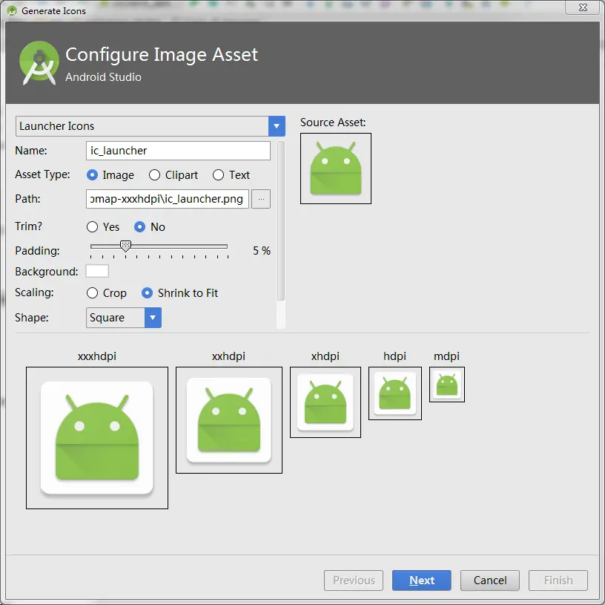This screenshot has width=605, height=605.
Task: Click the xxxhdpi preview thumbnail
Action: point(97,438)
